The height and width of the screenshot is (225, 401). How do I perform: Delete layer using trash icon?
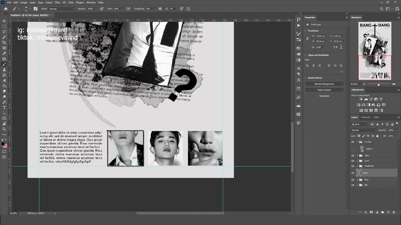pos(394,212)
